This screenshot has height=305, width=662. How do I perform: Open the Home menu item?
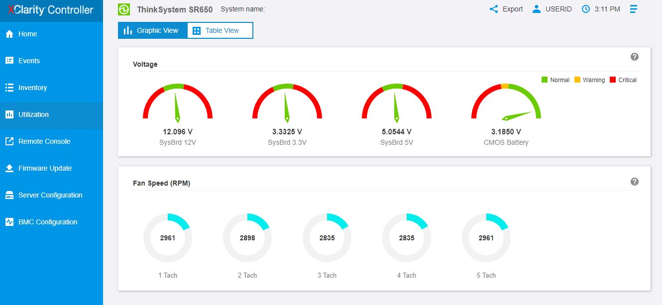[51, 34]
